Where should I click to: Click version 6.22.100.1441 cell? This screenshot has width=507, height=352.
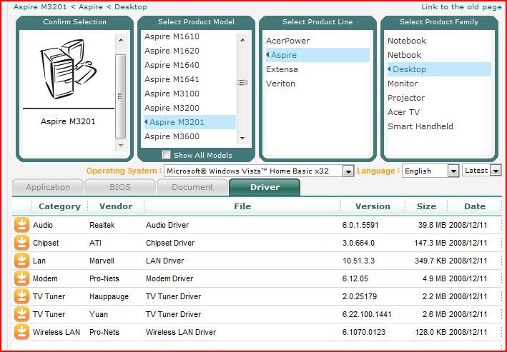click(x=367, y=314)
